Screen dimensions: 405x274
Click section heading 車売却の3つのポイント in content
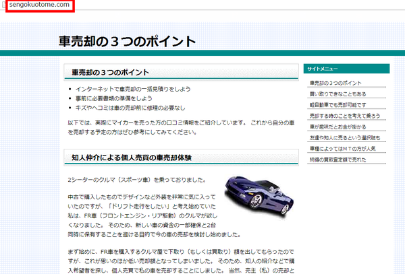coord(110,72)
